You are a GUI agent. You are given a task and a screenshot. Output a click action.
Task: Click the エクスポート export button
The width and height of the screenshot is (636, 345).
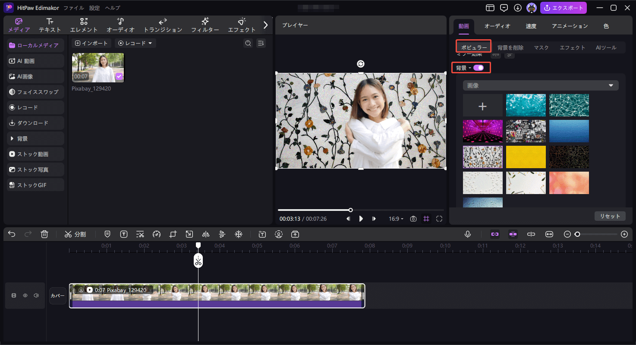(564, 8)
